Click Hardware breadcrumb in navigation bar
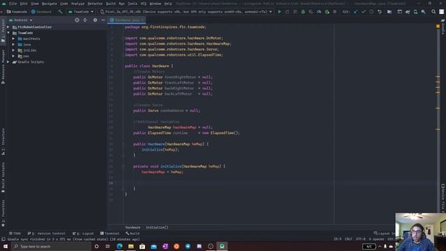 [x=42, y=12]
